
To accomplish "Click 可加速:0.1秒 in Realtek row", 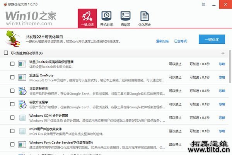I will pyautogui.click(x=200, y=64).
